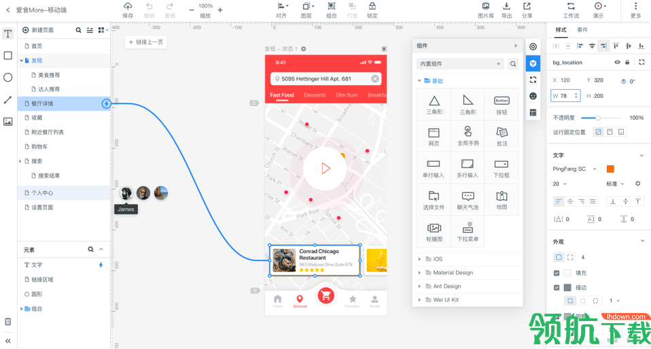Click the link to previous page button
This screenshot has width=651, height=349.
[x=146, y=42]
